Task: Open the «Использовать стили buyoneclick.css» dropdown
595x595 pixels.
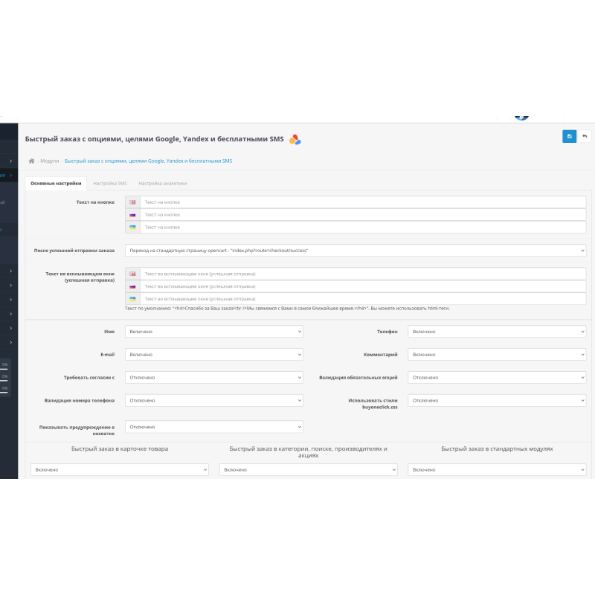Action: 497,400
